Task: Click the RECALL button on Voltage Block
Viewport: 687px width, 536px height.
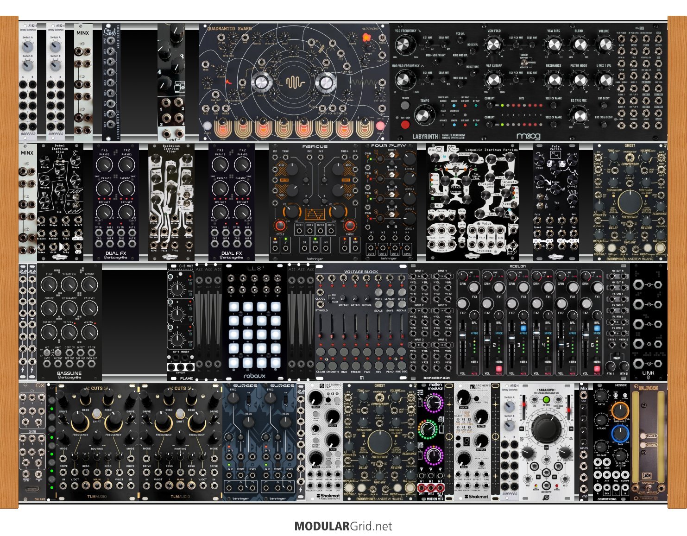Action: click(x=402, y=304)
